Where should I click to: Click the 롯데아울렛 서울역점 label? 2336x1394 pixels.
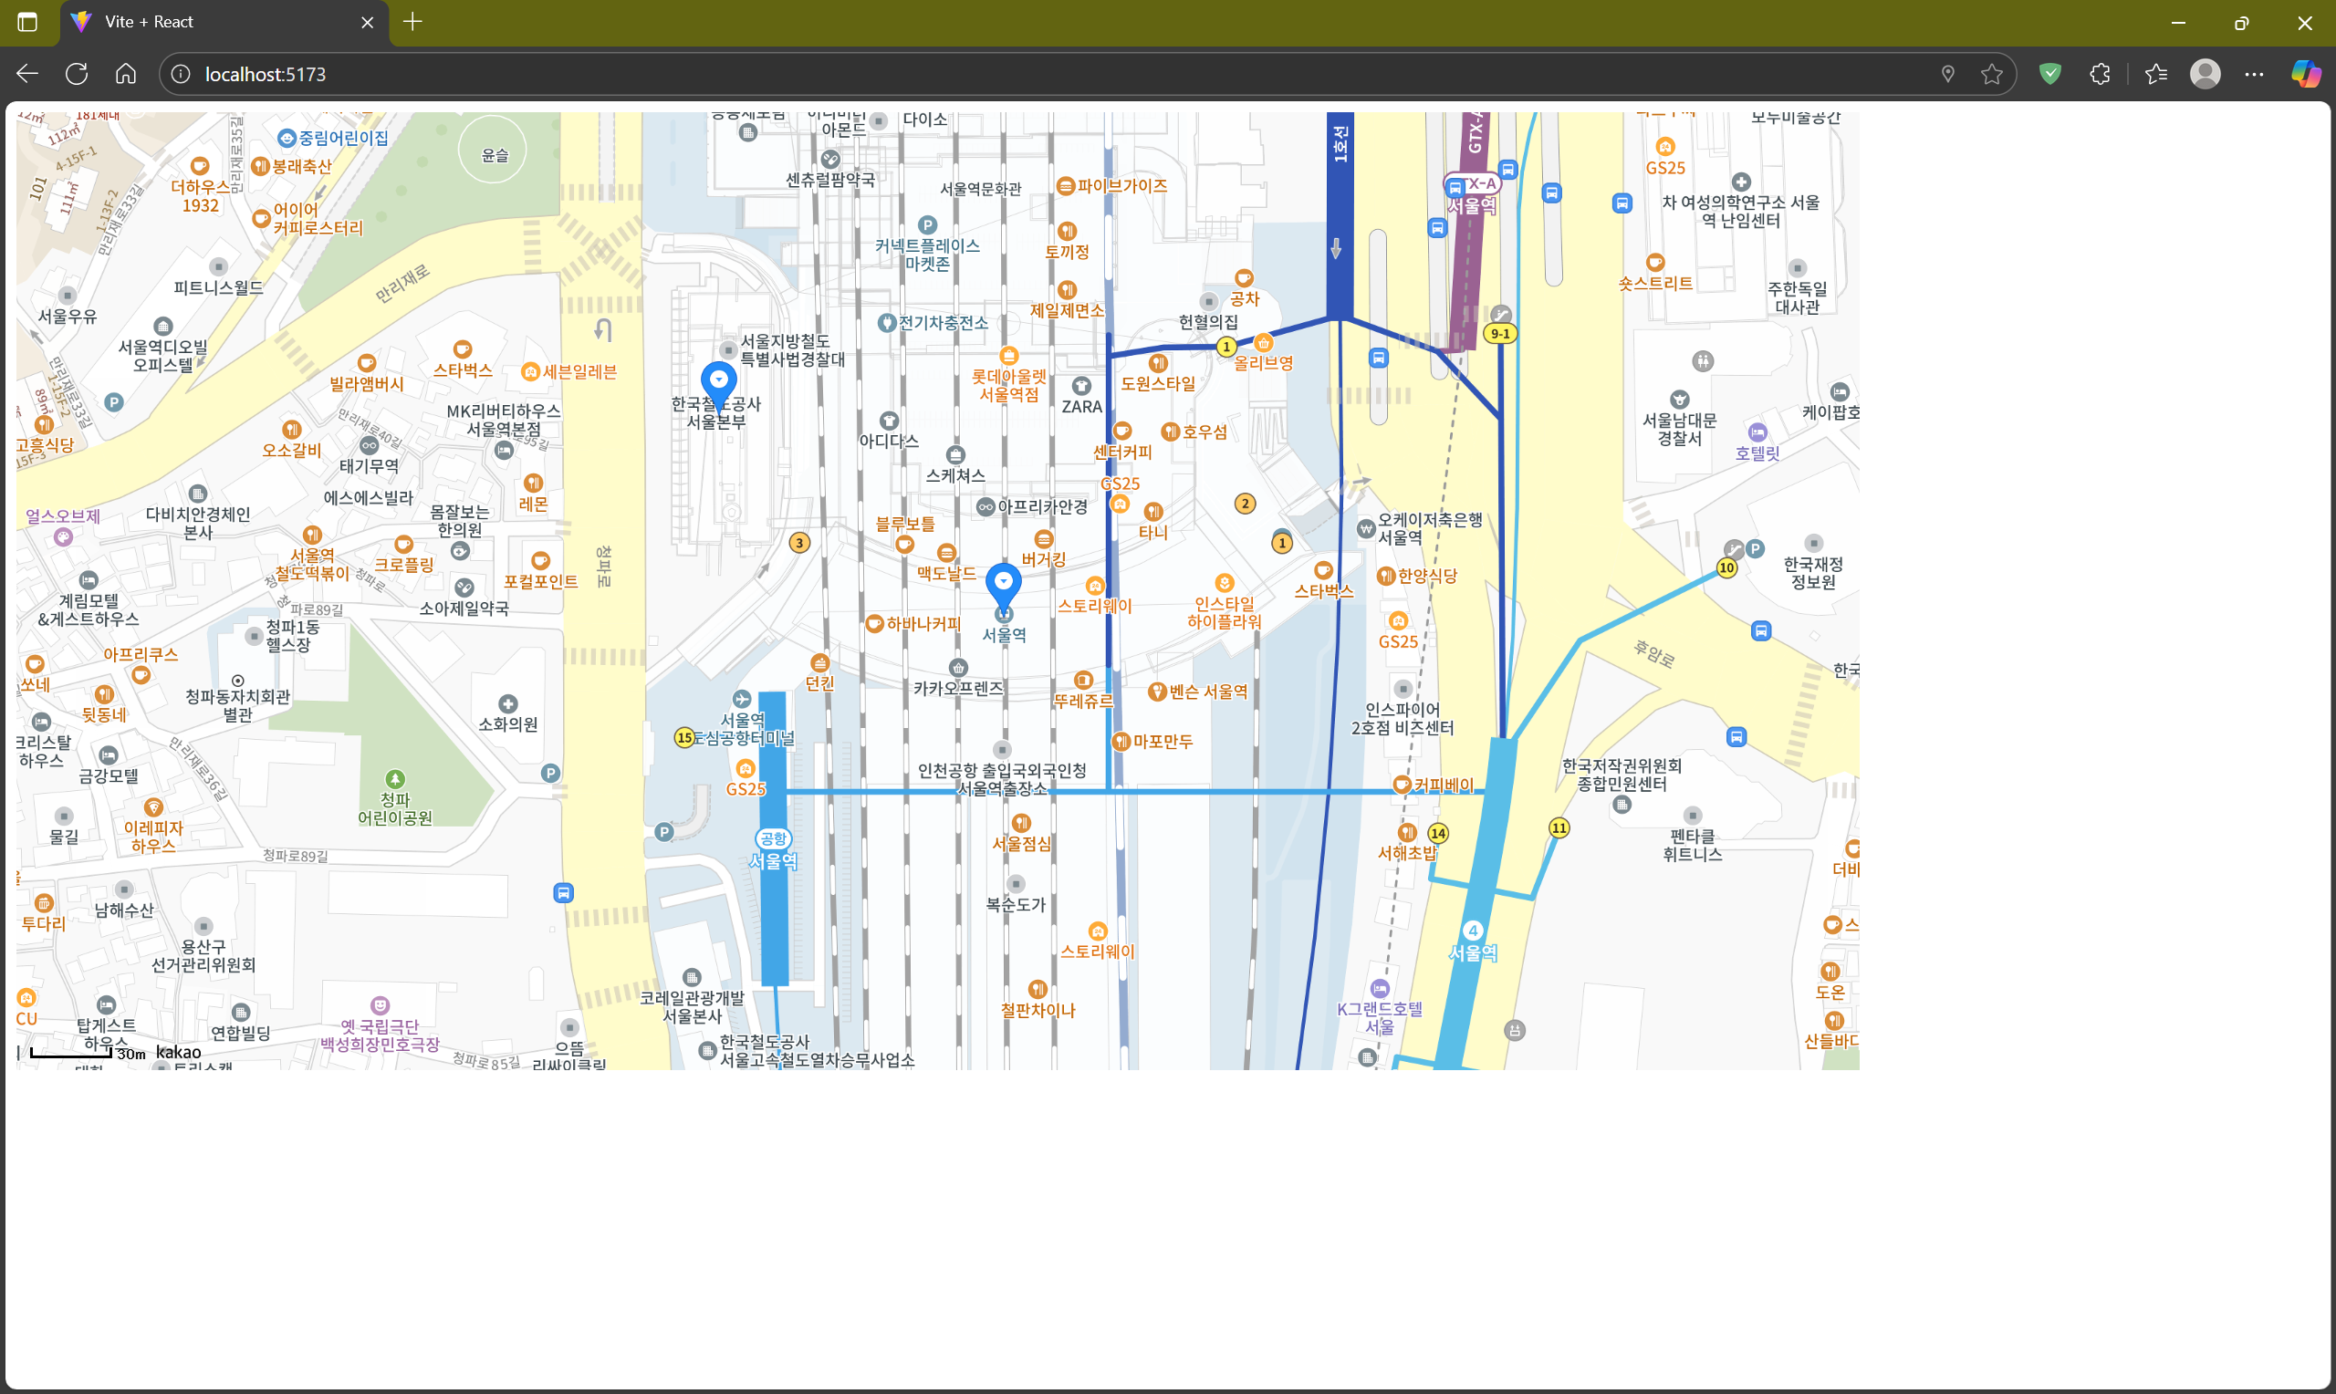click(x=1009, y=385)
